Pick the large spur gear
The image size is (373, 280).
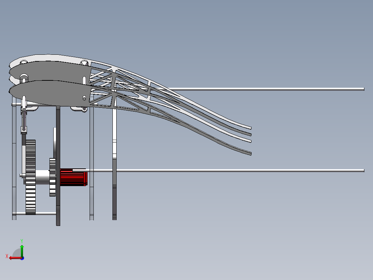pos(30,177)
